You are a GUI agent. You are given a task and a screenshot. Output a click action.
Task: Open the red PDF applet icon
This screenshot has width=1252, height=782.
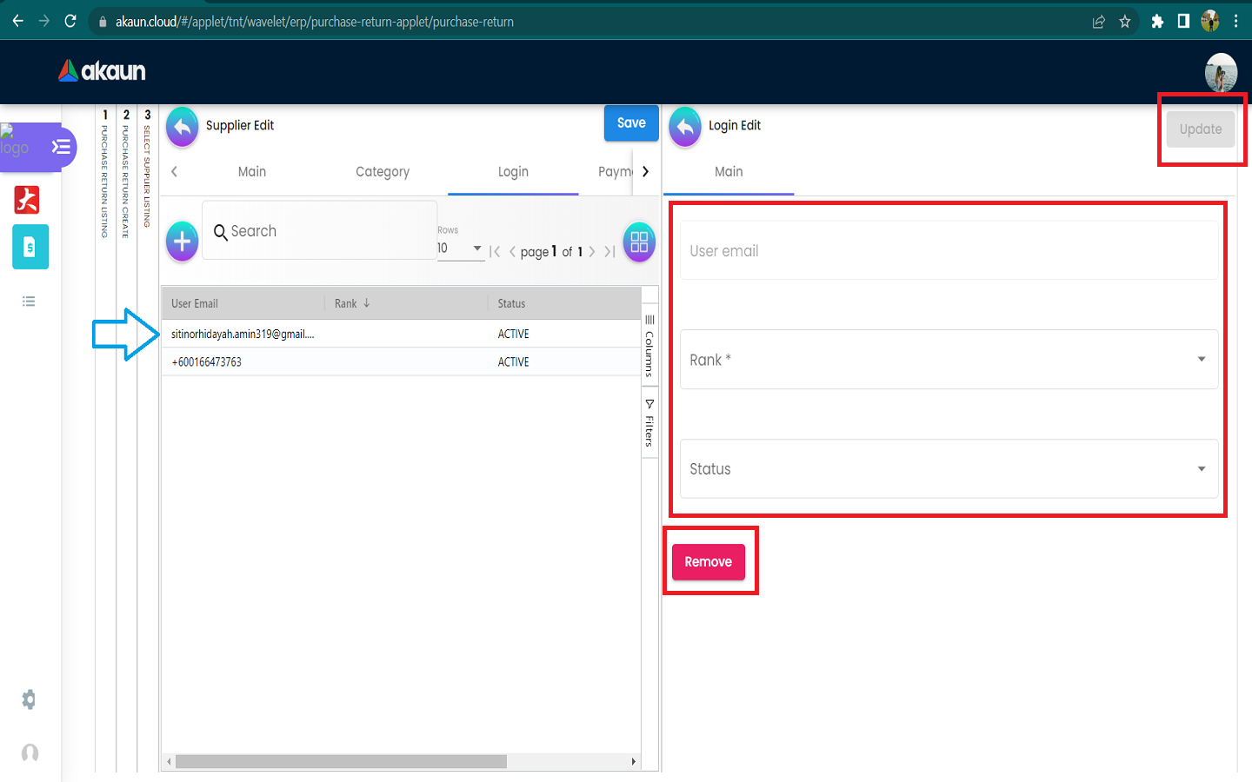pos(27,200)
